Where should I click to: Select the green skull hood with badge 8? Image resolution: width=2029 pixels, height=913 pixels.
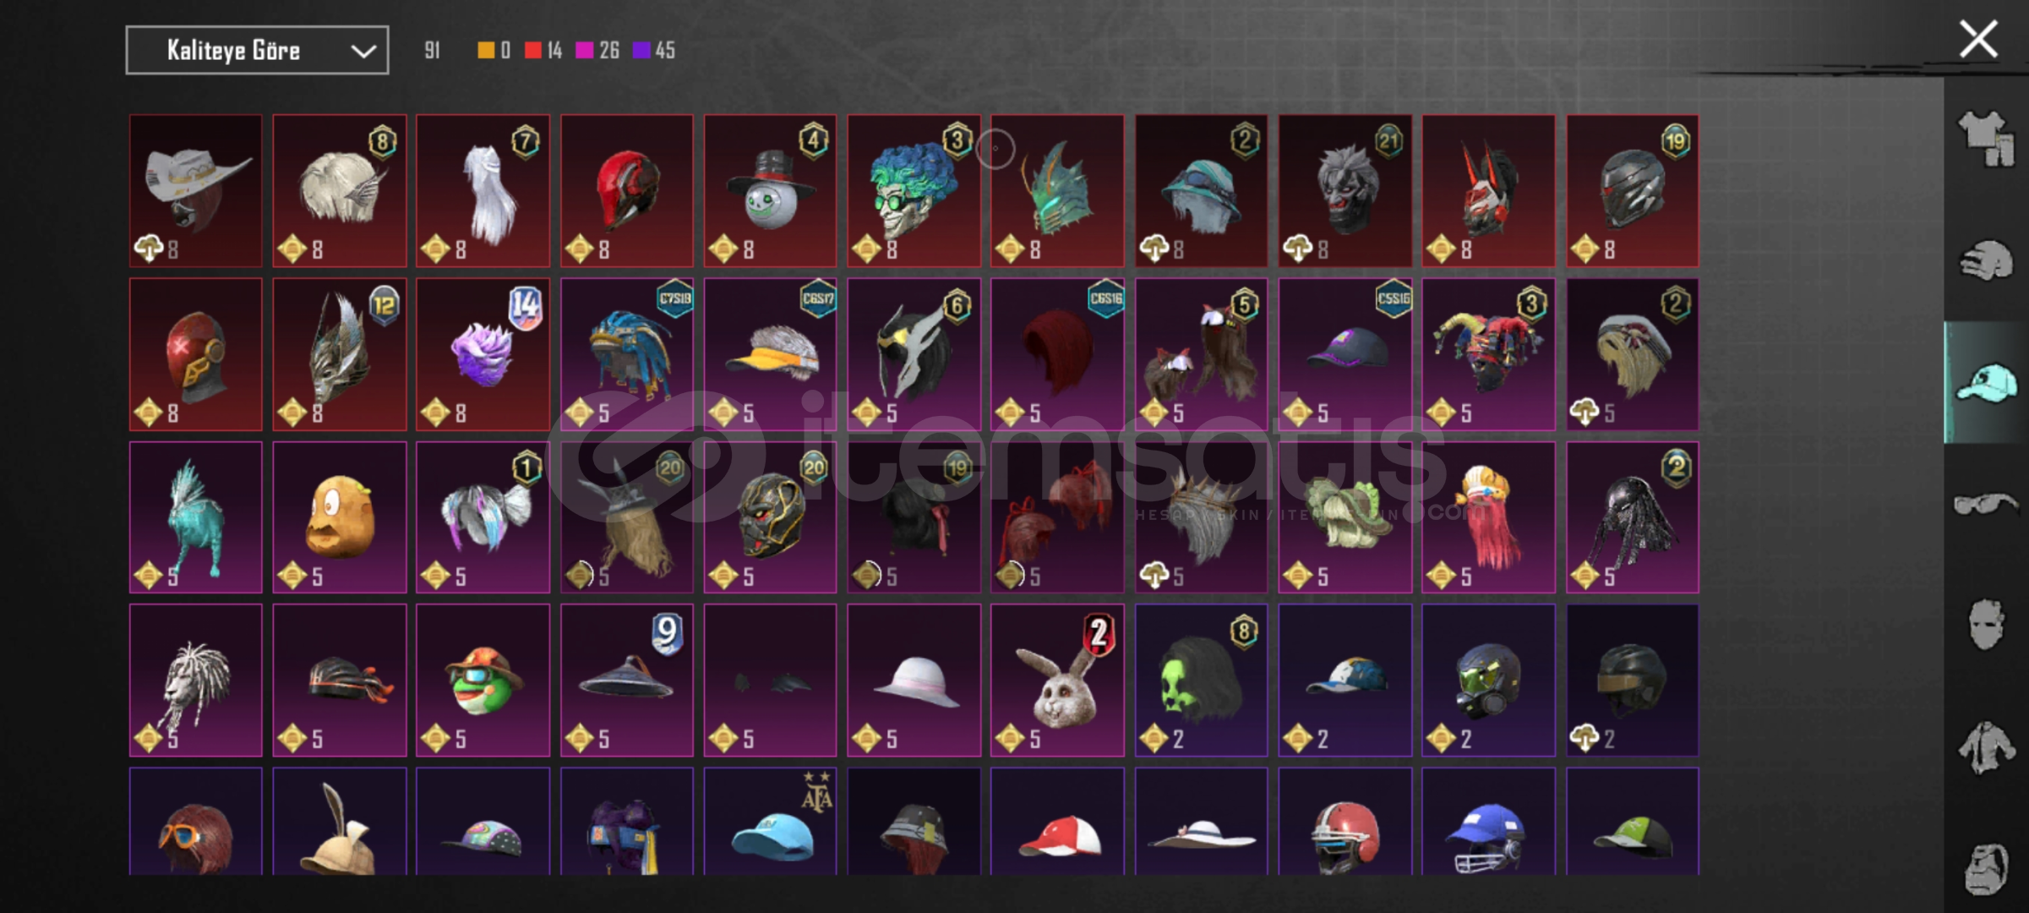[x=1201, y=680]
